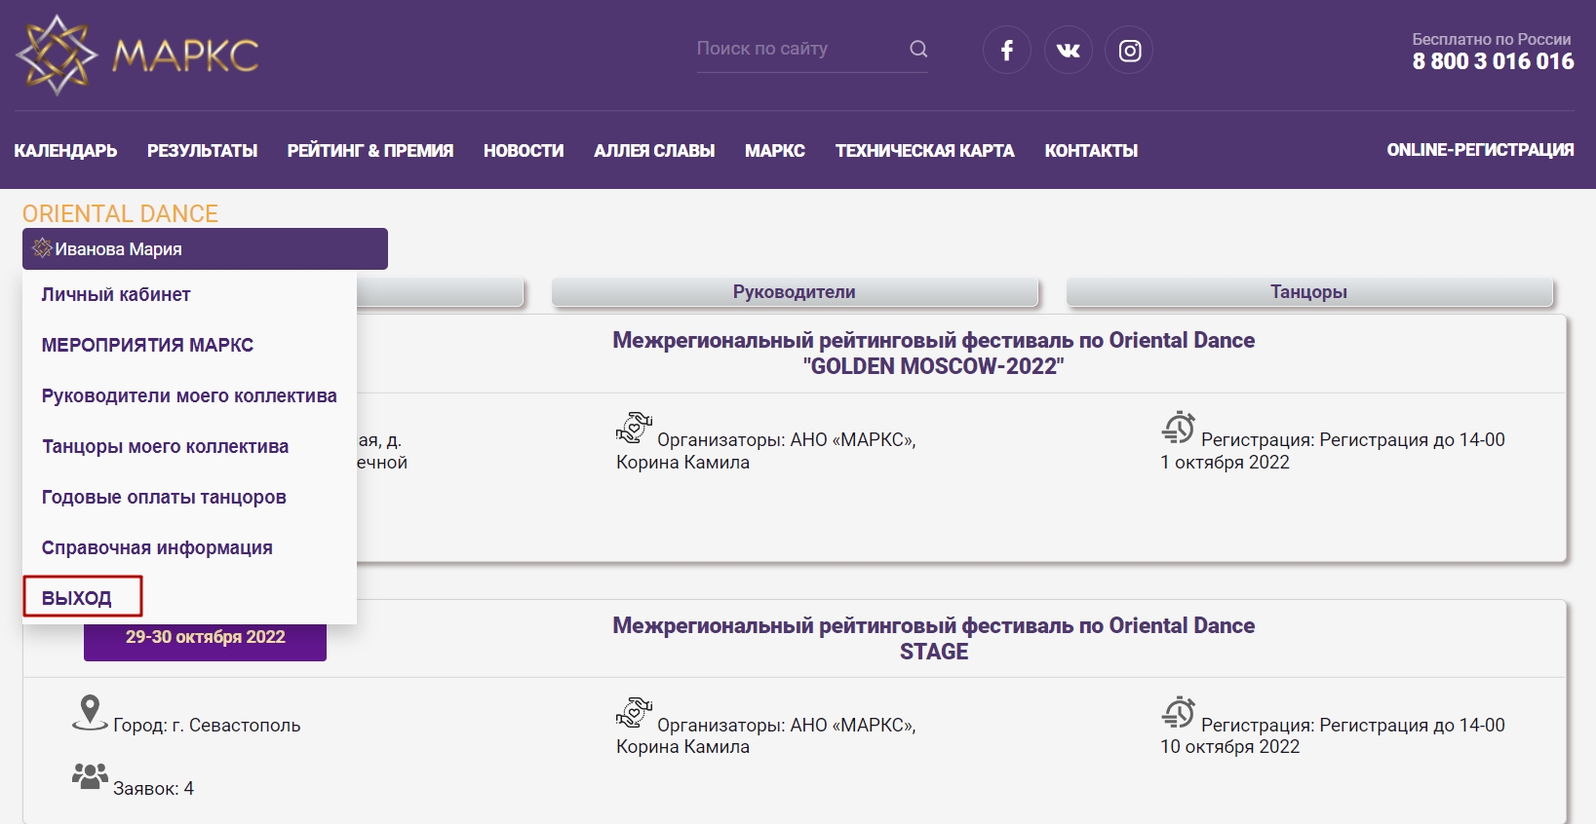The width and height of the screenshot is (1596, 824).
Task: Click the search magnifier icon
Action: pyautogui.click(x=918, y=49)
